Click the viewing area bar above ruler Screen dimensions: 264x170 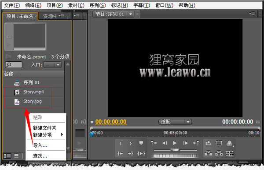tap(175, 128)
